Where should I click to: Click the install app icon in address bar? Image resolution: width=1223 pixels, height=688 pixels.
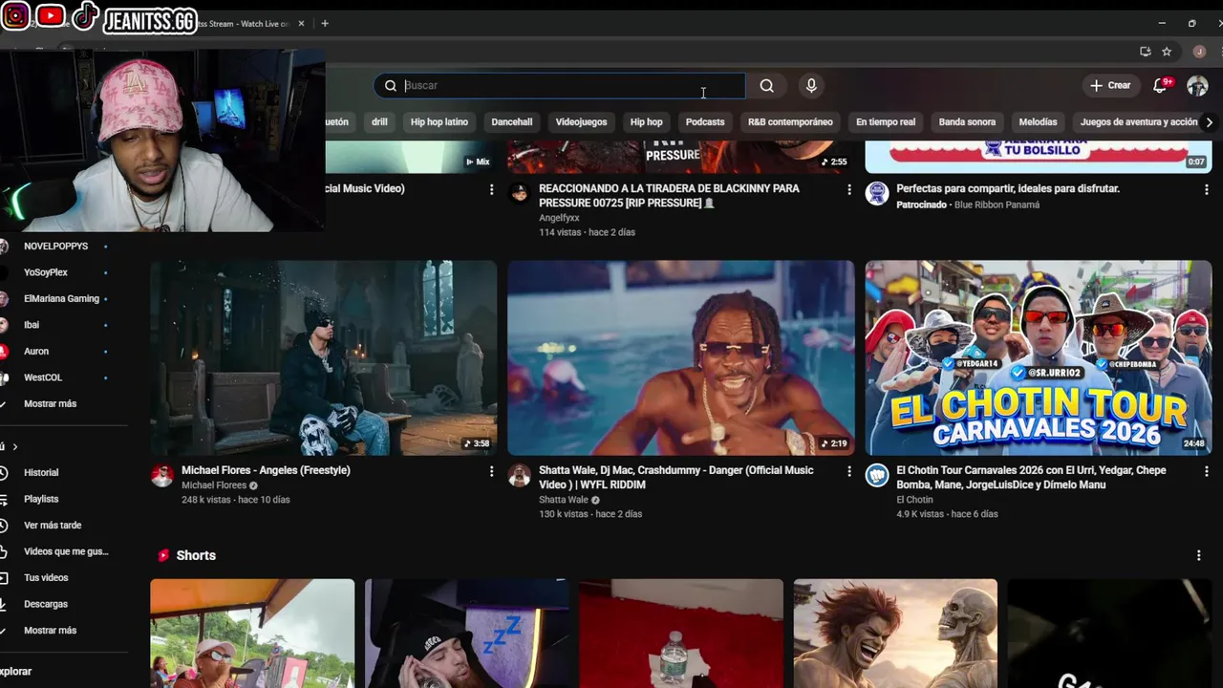point(1146,52)
